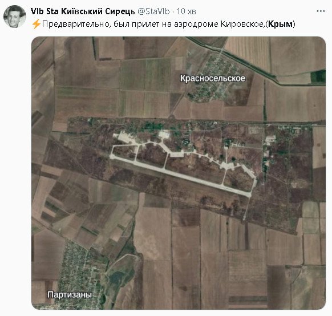Screen dimensions: 332x316
Task: Open the Vlb Sta Київський Сирець display name
Action: pyautogui.click(x=83, y=11)
